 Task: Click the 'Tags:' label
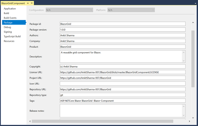[32, 101]
